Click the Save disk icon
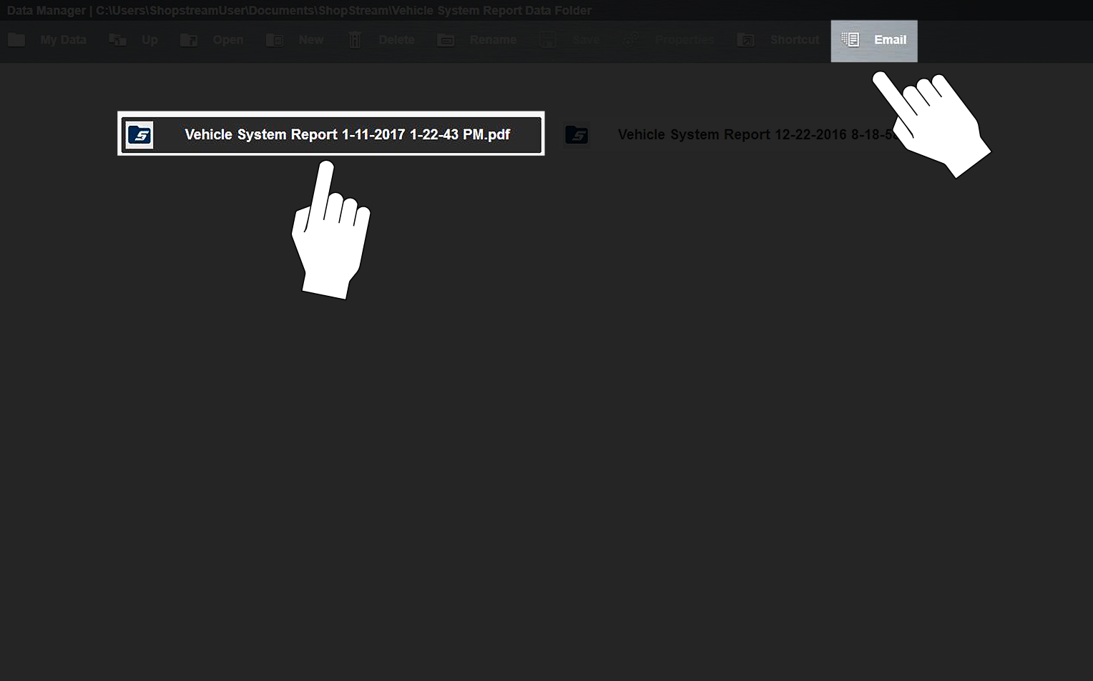 coord(548,40)
